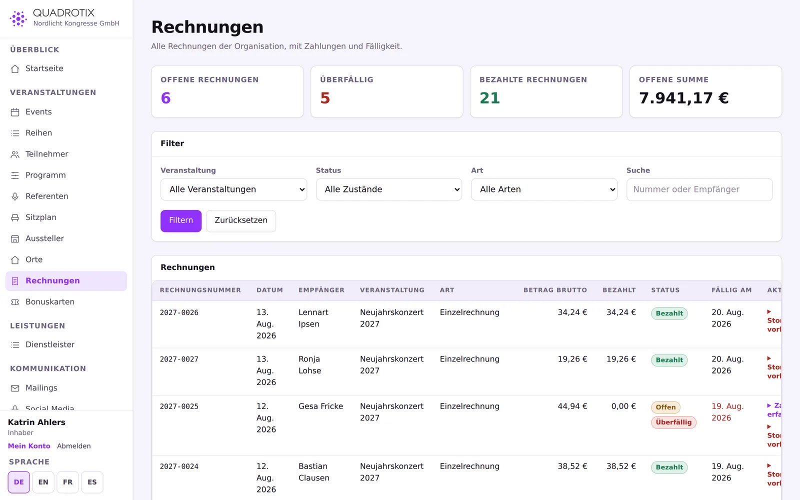Click the Offene Summe 7.941,17 € card
This screenshot has width=800, height=500.
pyautogui.click(x=705, y=92)
